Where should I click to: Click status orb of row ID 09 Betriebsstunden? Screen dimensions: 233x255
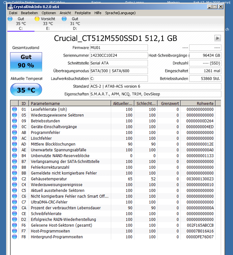coord(15,121)
